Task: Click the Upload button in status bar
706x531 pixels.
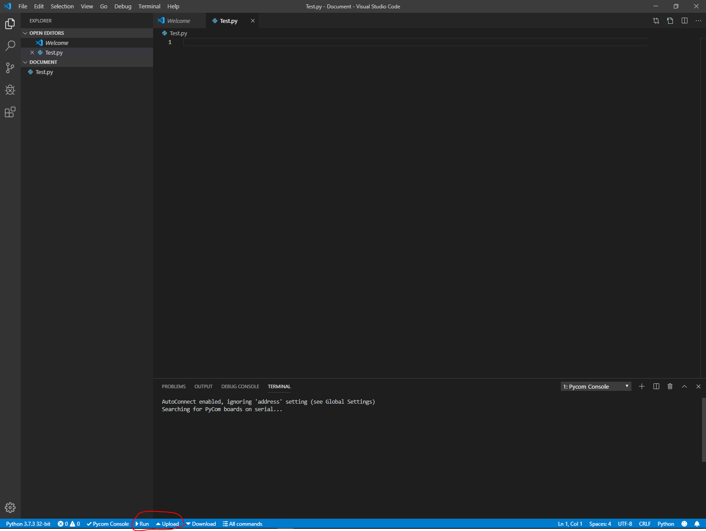Action: [x=168, y=524]
